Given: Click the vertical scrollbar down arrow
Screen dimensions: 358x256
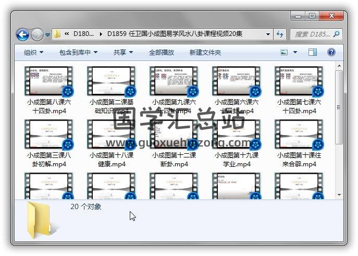Looking at the screenshot, I should pos(339,195).
